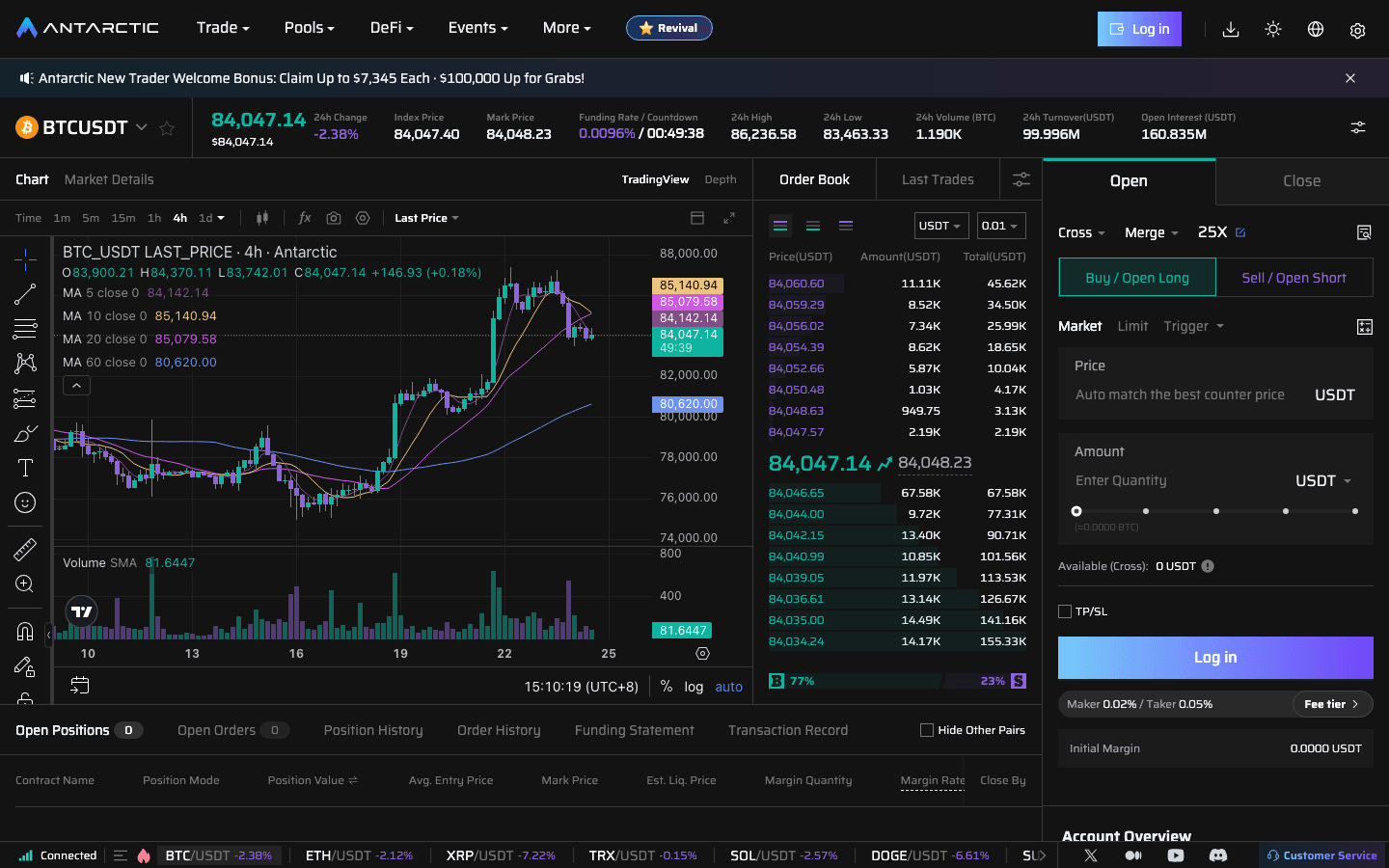
Task: Open the Order History tab
Action: (x=499, y=730)
